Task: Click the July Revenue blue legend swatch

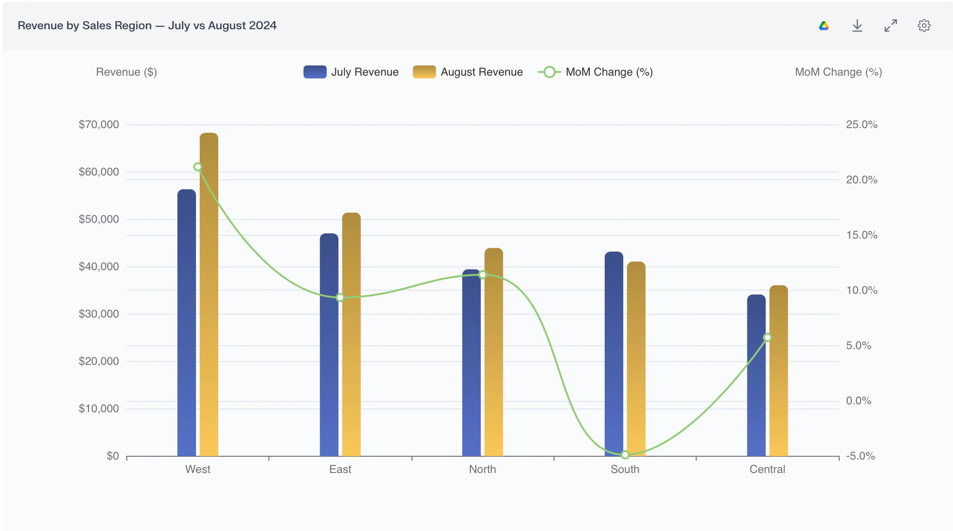Action: pos(315,72)
